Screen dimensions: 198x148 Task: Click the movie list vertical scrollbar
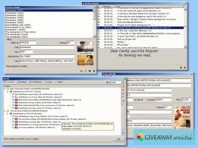[x=94, y=24]
